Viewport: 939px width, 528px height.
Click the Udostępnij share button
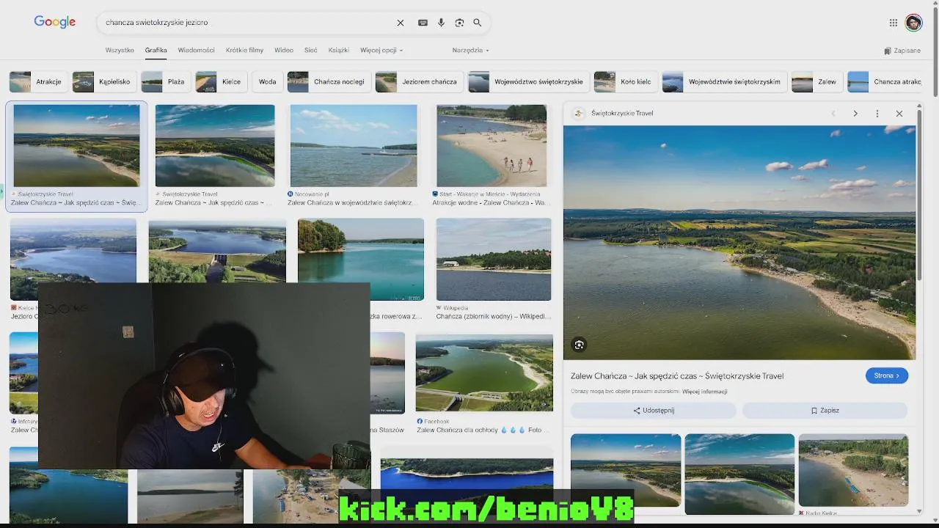coord(653,411)
